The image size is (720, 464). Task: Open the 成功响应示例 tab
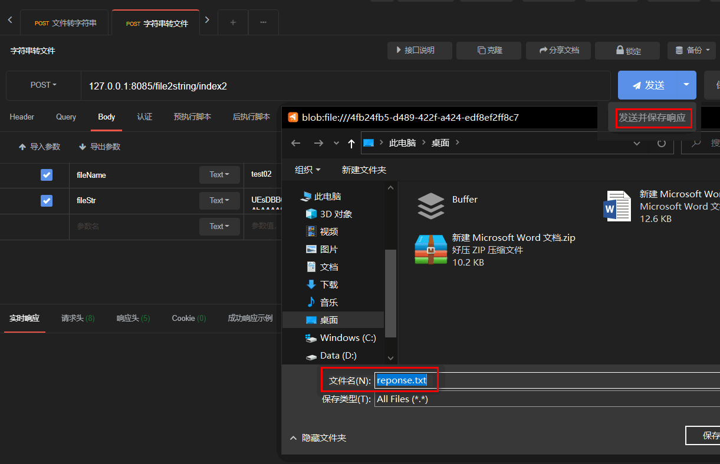[x=250, y=319]
